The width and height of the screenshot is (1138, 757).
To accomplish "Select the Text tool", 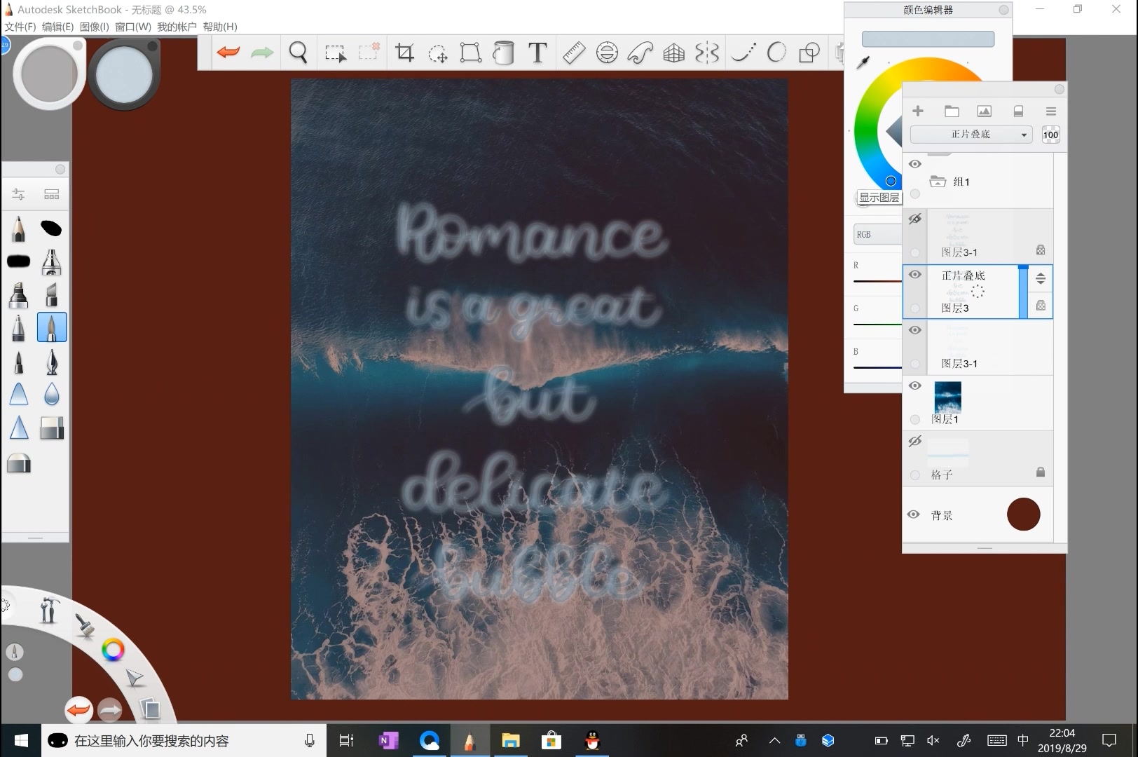I will coord(537,53).
